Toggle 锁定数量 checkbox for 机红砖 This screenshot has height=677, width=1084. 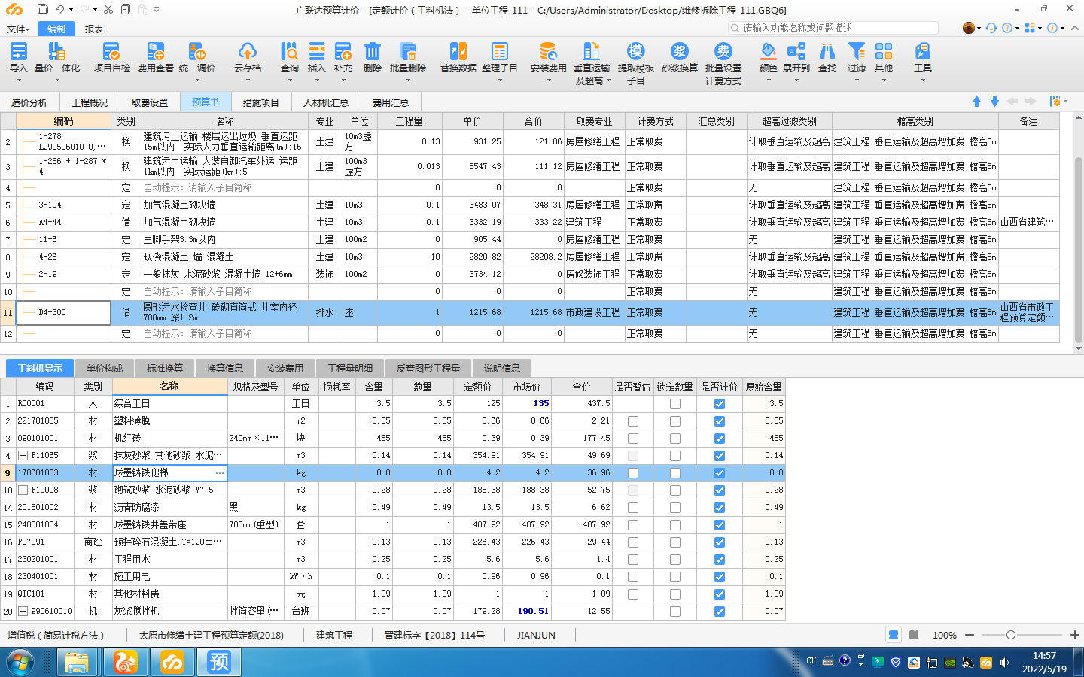(675, 439)
